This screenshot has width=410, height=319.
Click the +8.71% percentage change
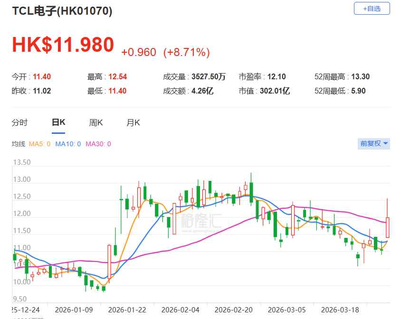(x=186, y=52)
